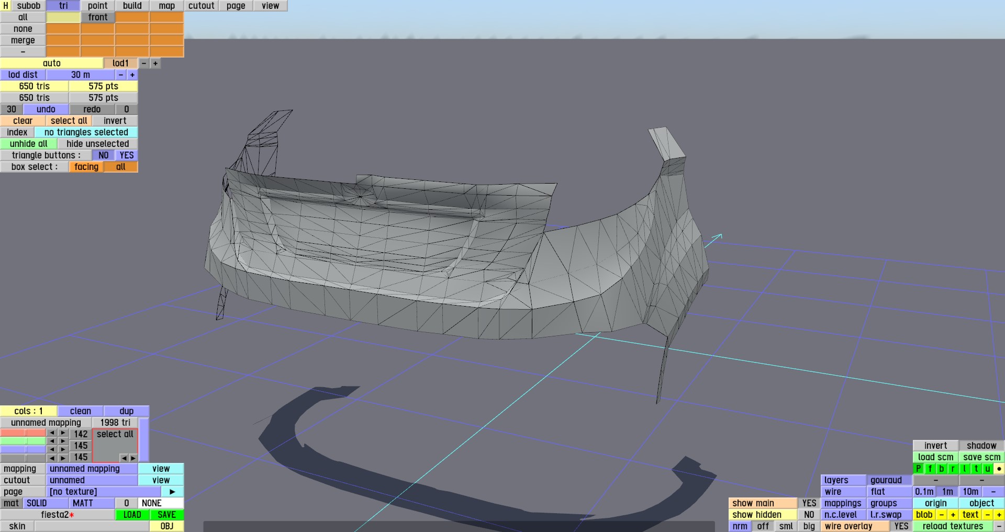
Task: Set box select to all
Action: [x=121, y=167]
